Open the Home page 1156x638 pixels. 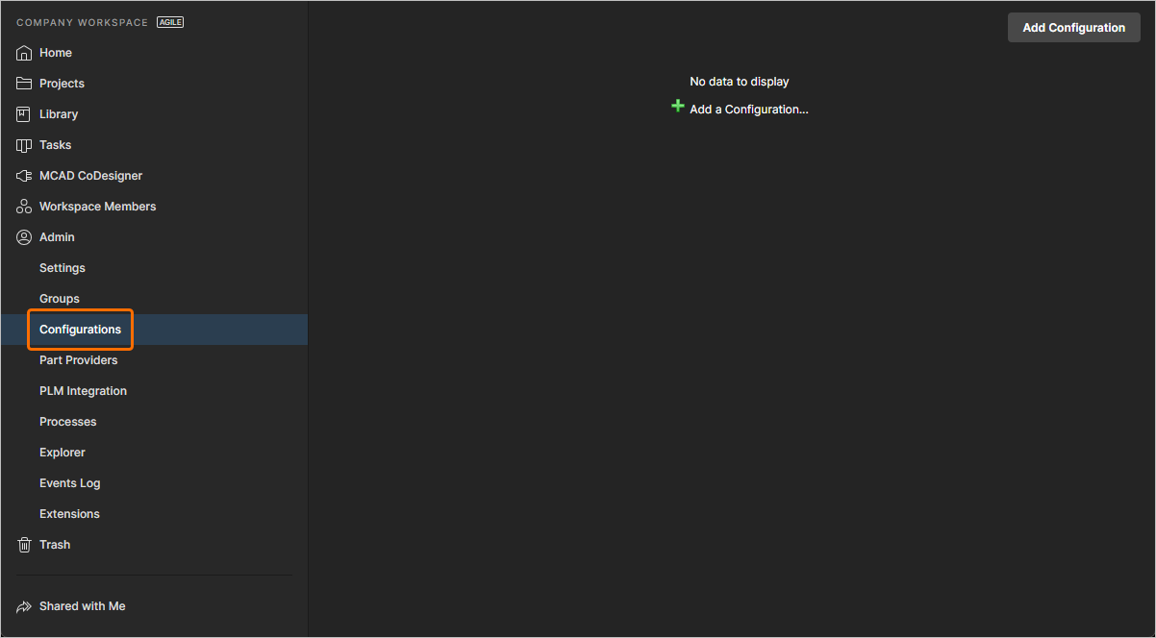(56, 53)
